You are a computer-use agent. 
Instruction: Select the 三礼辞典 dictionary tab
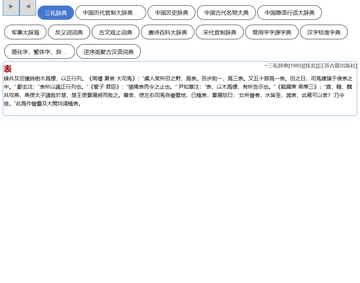pyautogui.click(x=56, y=13)
